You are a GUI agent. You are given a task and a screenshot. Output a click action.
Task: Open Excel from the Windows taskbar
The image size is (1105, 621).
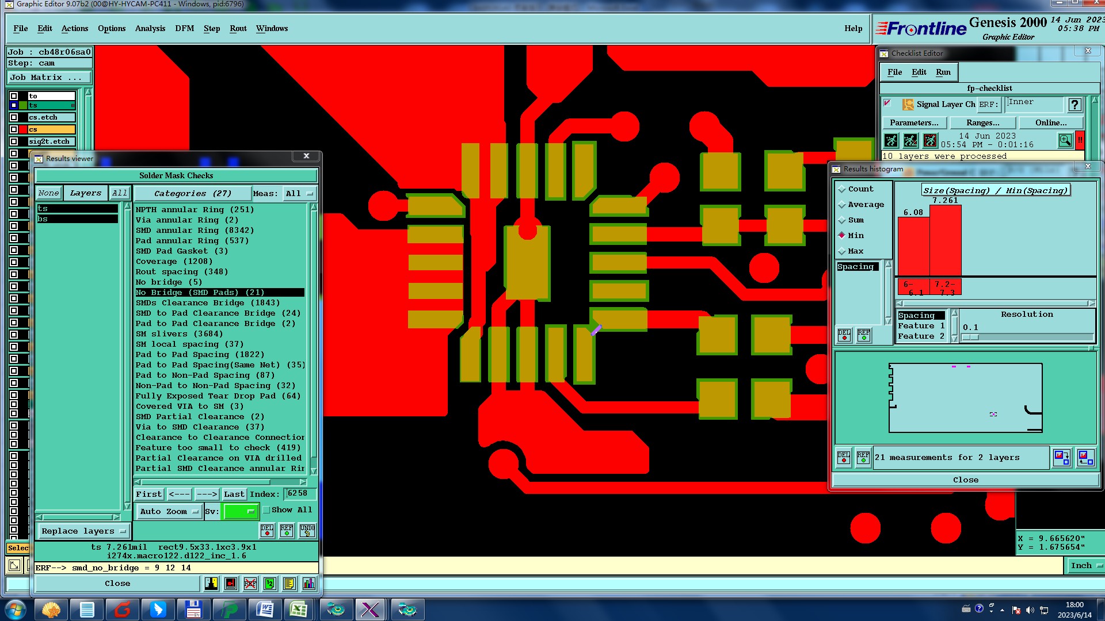[298, 609]
